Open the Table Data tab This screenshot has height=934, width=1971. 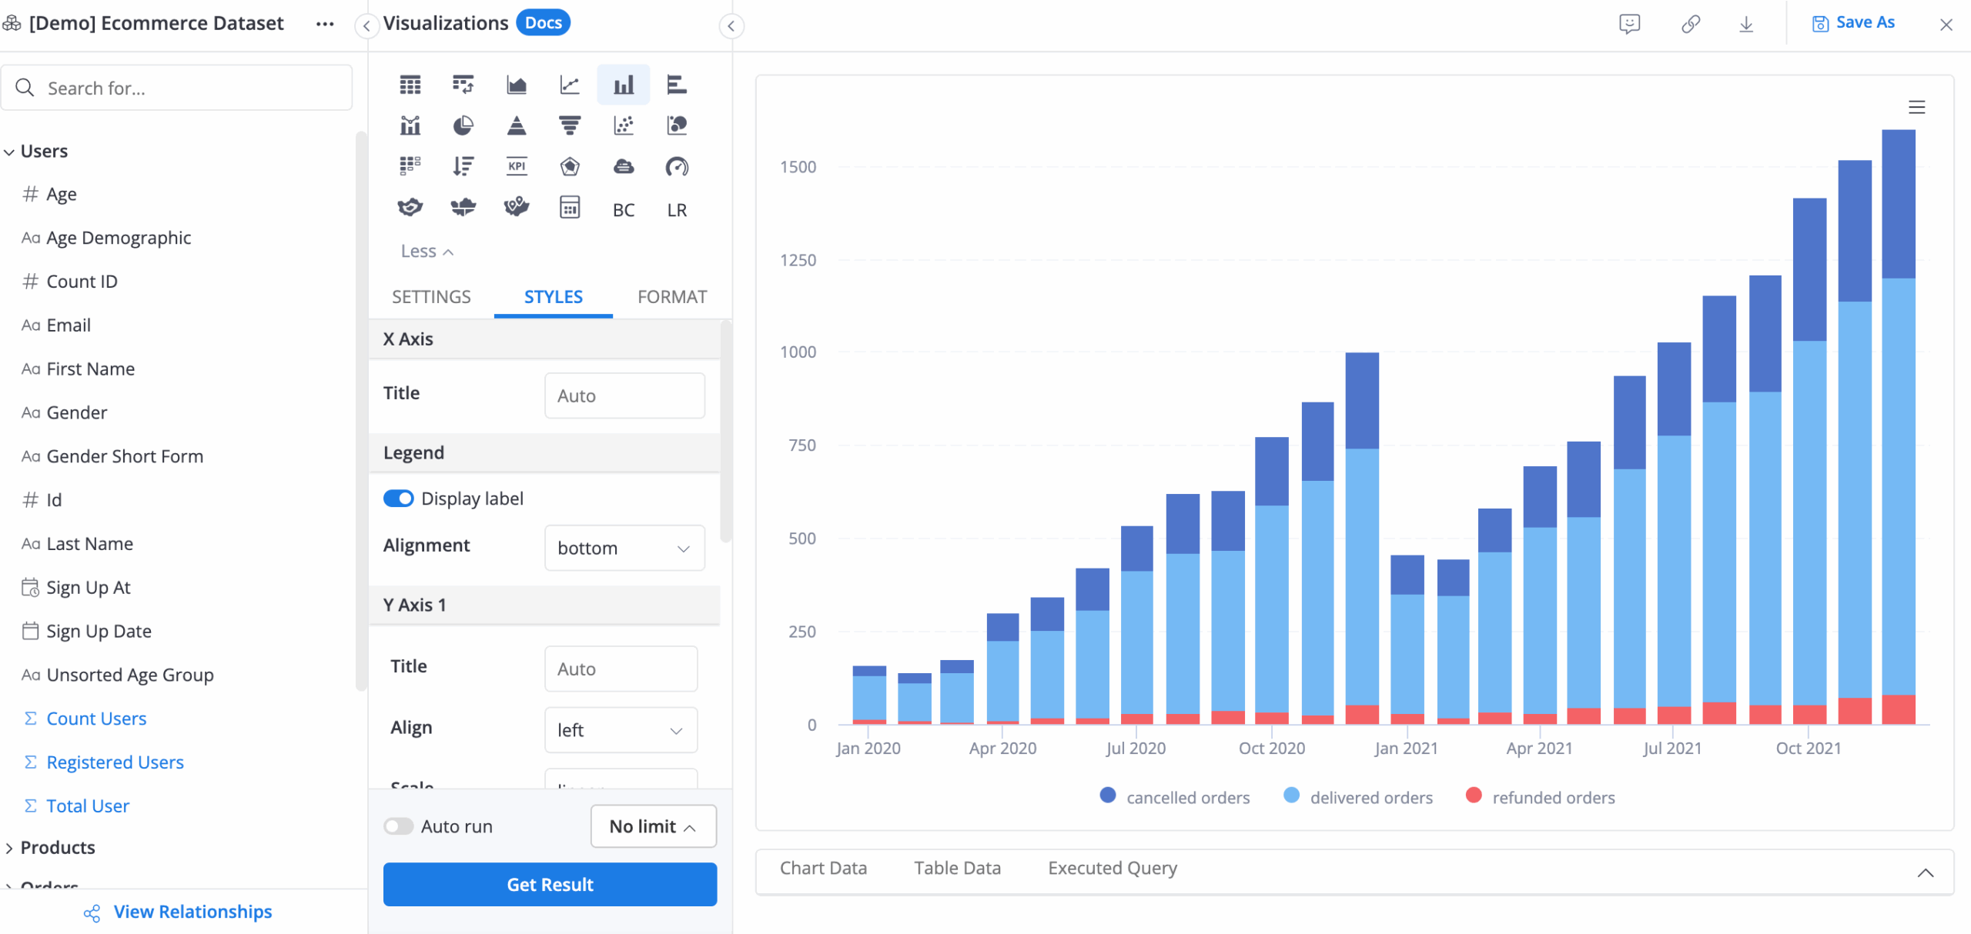click(x=957, y=868)
